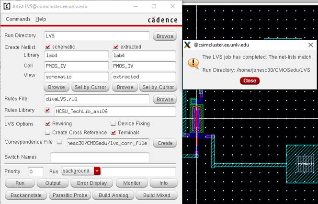Maximize the Artist LVS window
The height and width of the screenshot is (204, 318).
154,6
